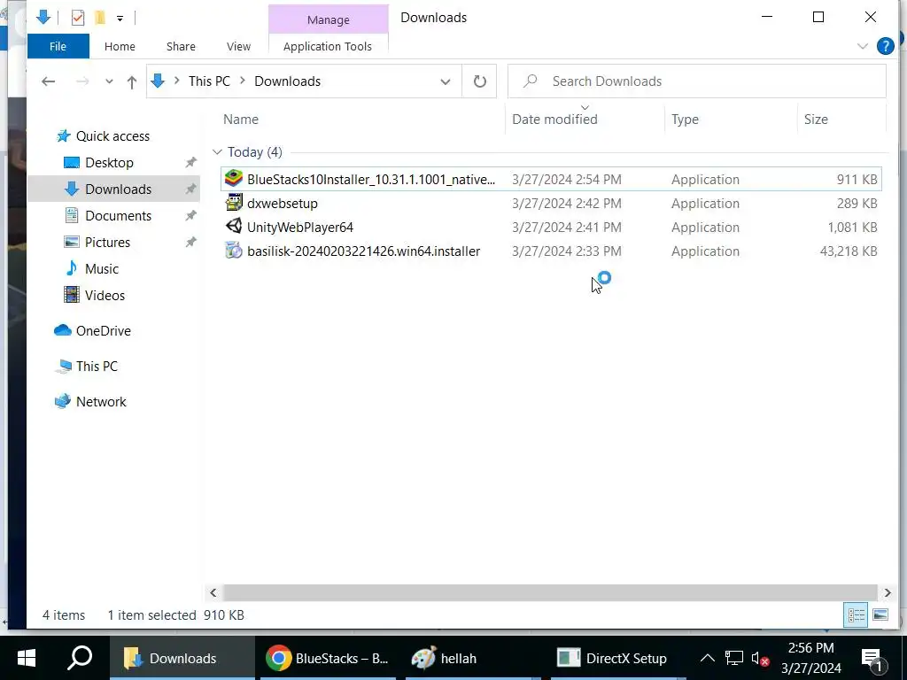
Task: Select the Manage contextual tab
Action: (x=328, y=19)
